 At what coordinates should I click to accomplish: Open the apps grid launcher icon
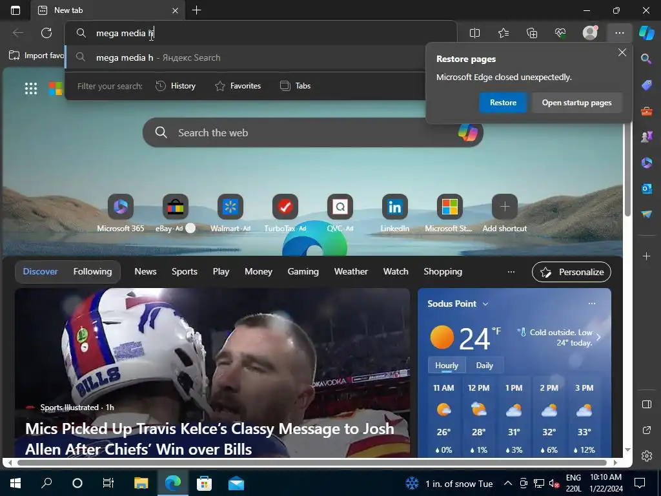(x=31, y=88)
